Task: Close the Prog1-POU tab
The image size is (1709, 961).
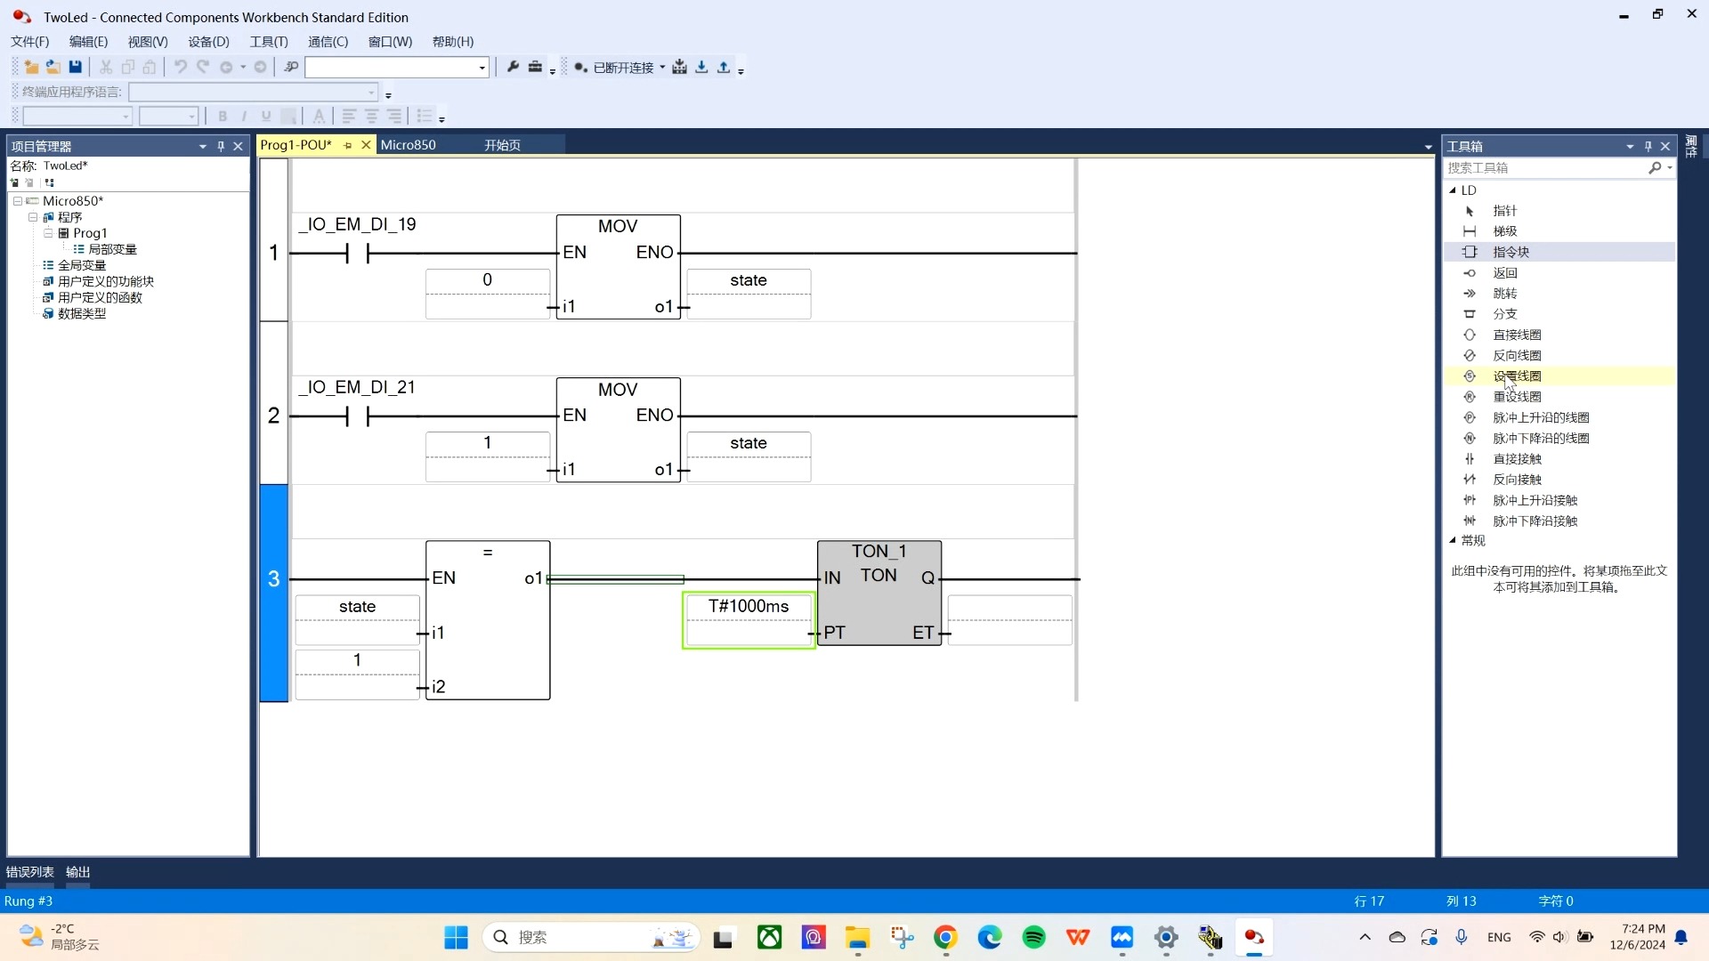Action: [x=366, y=145]
